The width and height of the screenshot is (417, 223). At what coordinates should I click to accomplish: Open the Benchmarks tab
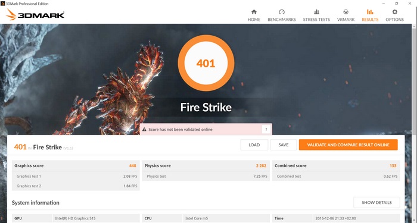tap(282, 15)
